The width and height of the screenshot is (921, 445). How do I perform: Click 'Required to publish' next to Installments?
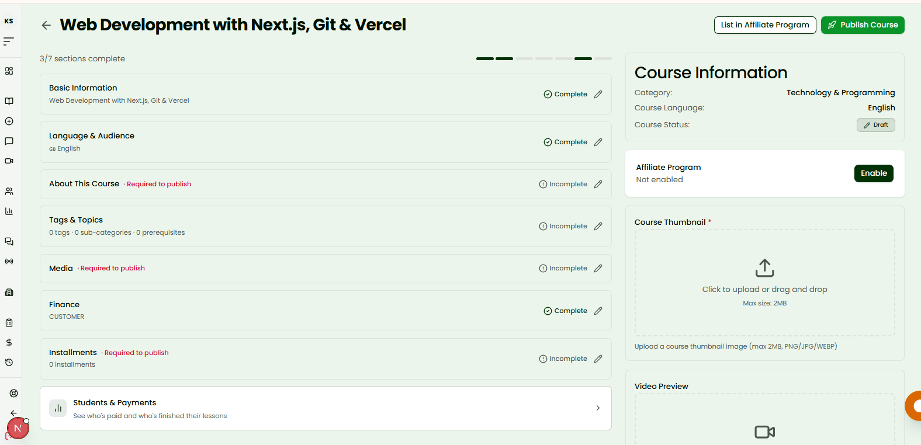[136, 353]
